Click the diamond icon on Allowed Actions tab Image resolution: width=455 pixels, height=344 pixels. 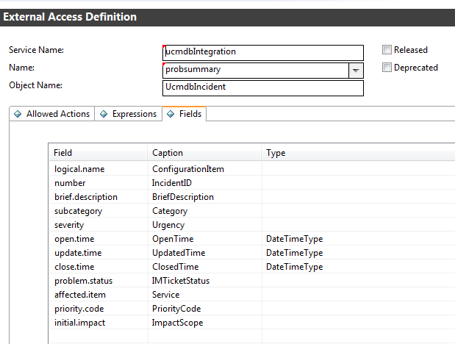[18, 114]
